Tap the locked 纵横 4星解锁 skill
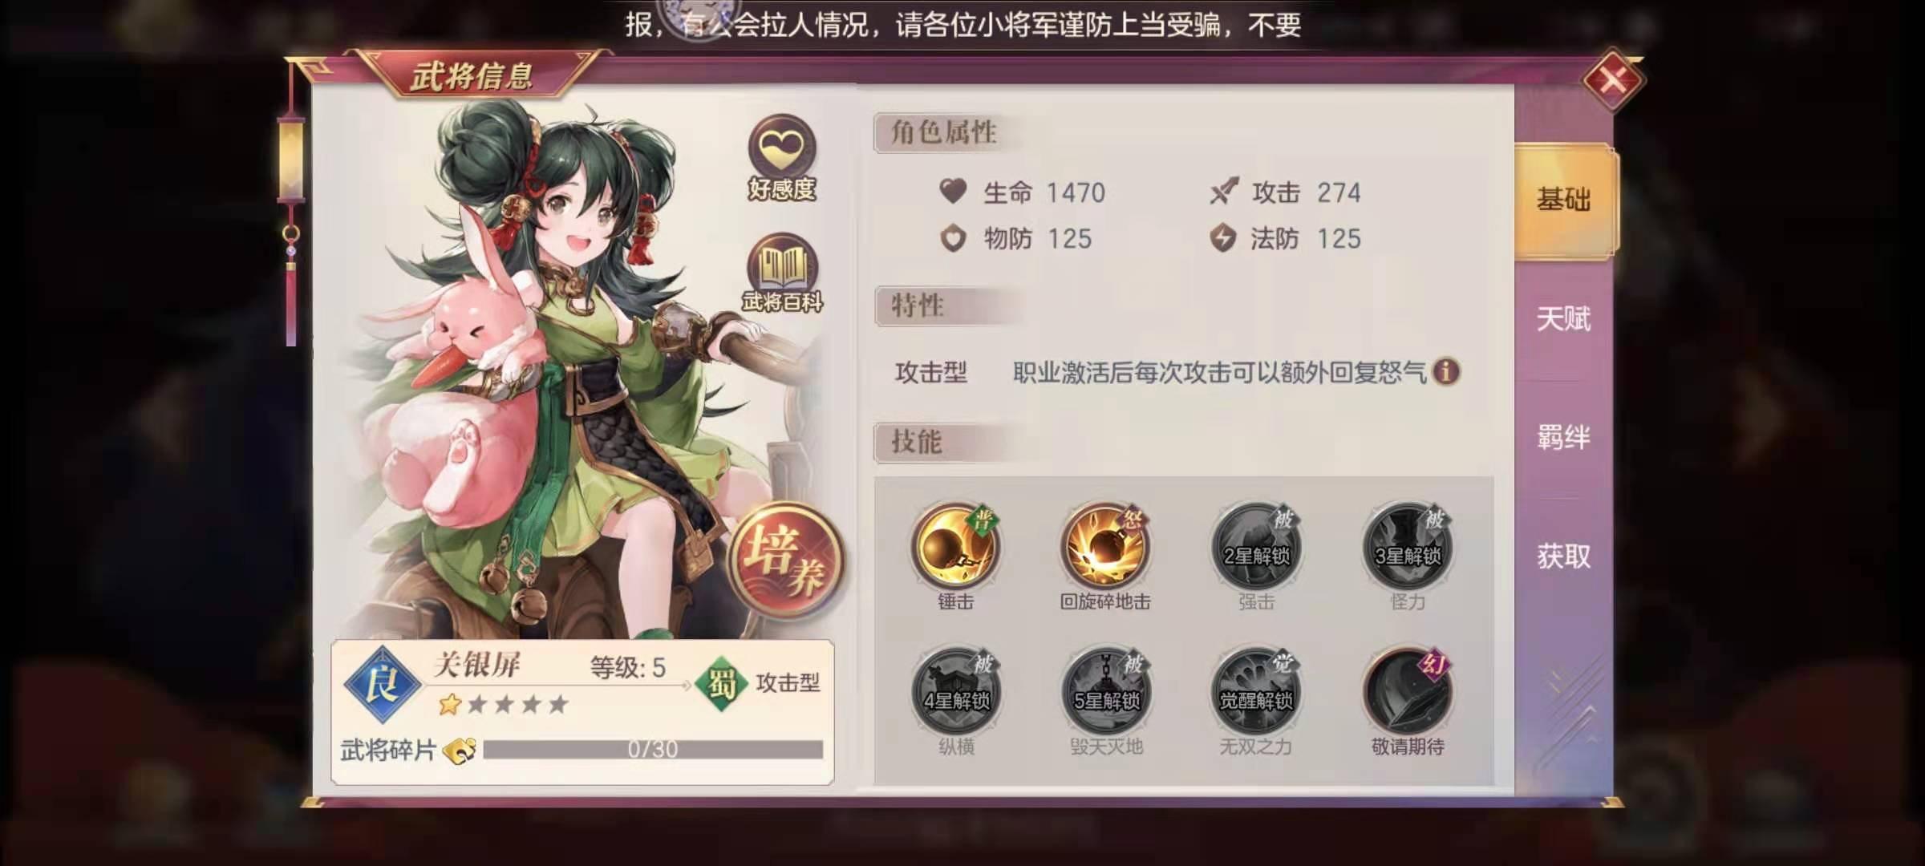1925x866 pixels. 955,693
